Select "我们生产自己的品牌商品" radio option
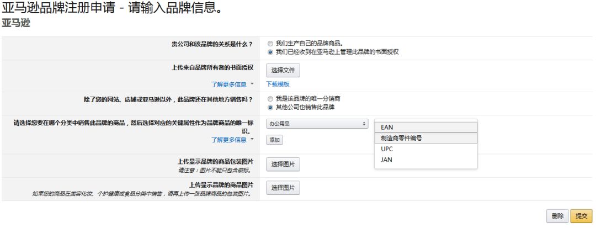The height and width of the screenshot is (228, 596). tap(270, 44)
